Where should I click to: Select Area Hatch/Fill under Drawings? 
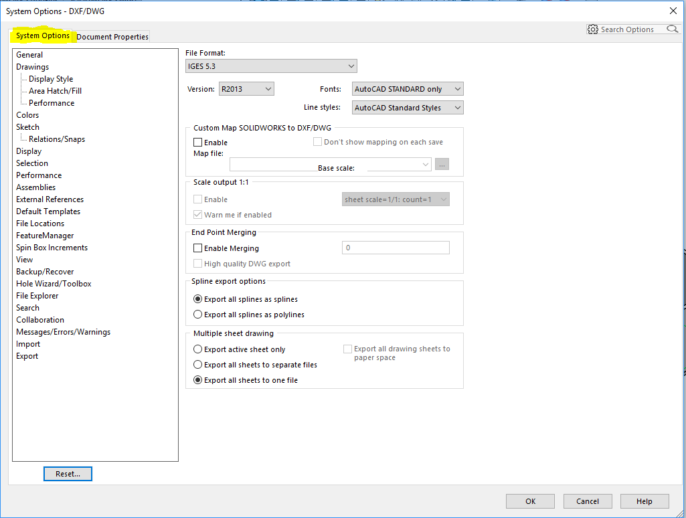(x=55, y=91)
